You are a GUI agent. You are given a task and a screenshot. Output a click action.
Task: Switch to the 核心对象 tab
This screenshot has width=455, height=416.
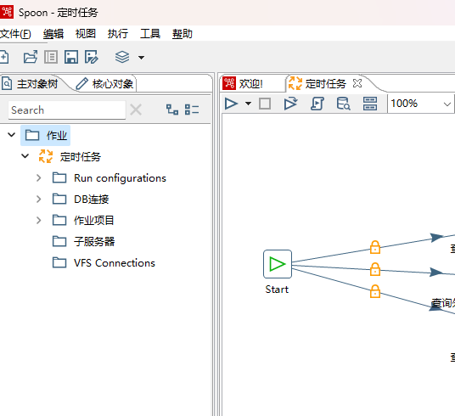coord(104,84)
